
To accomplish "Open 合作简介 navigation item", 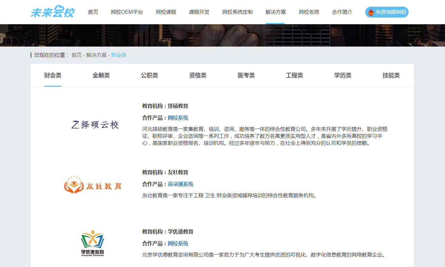I will [x=342, y=12].
